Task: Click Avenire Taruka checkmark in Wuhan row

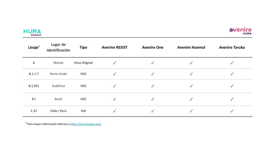Action: [232, 63]
